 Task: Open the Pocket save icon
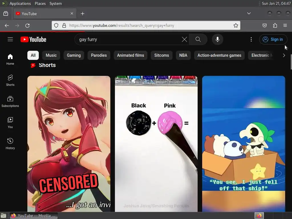265,25
